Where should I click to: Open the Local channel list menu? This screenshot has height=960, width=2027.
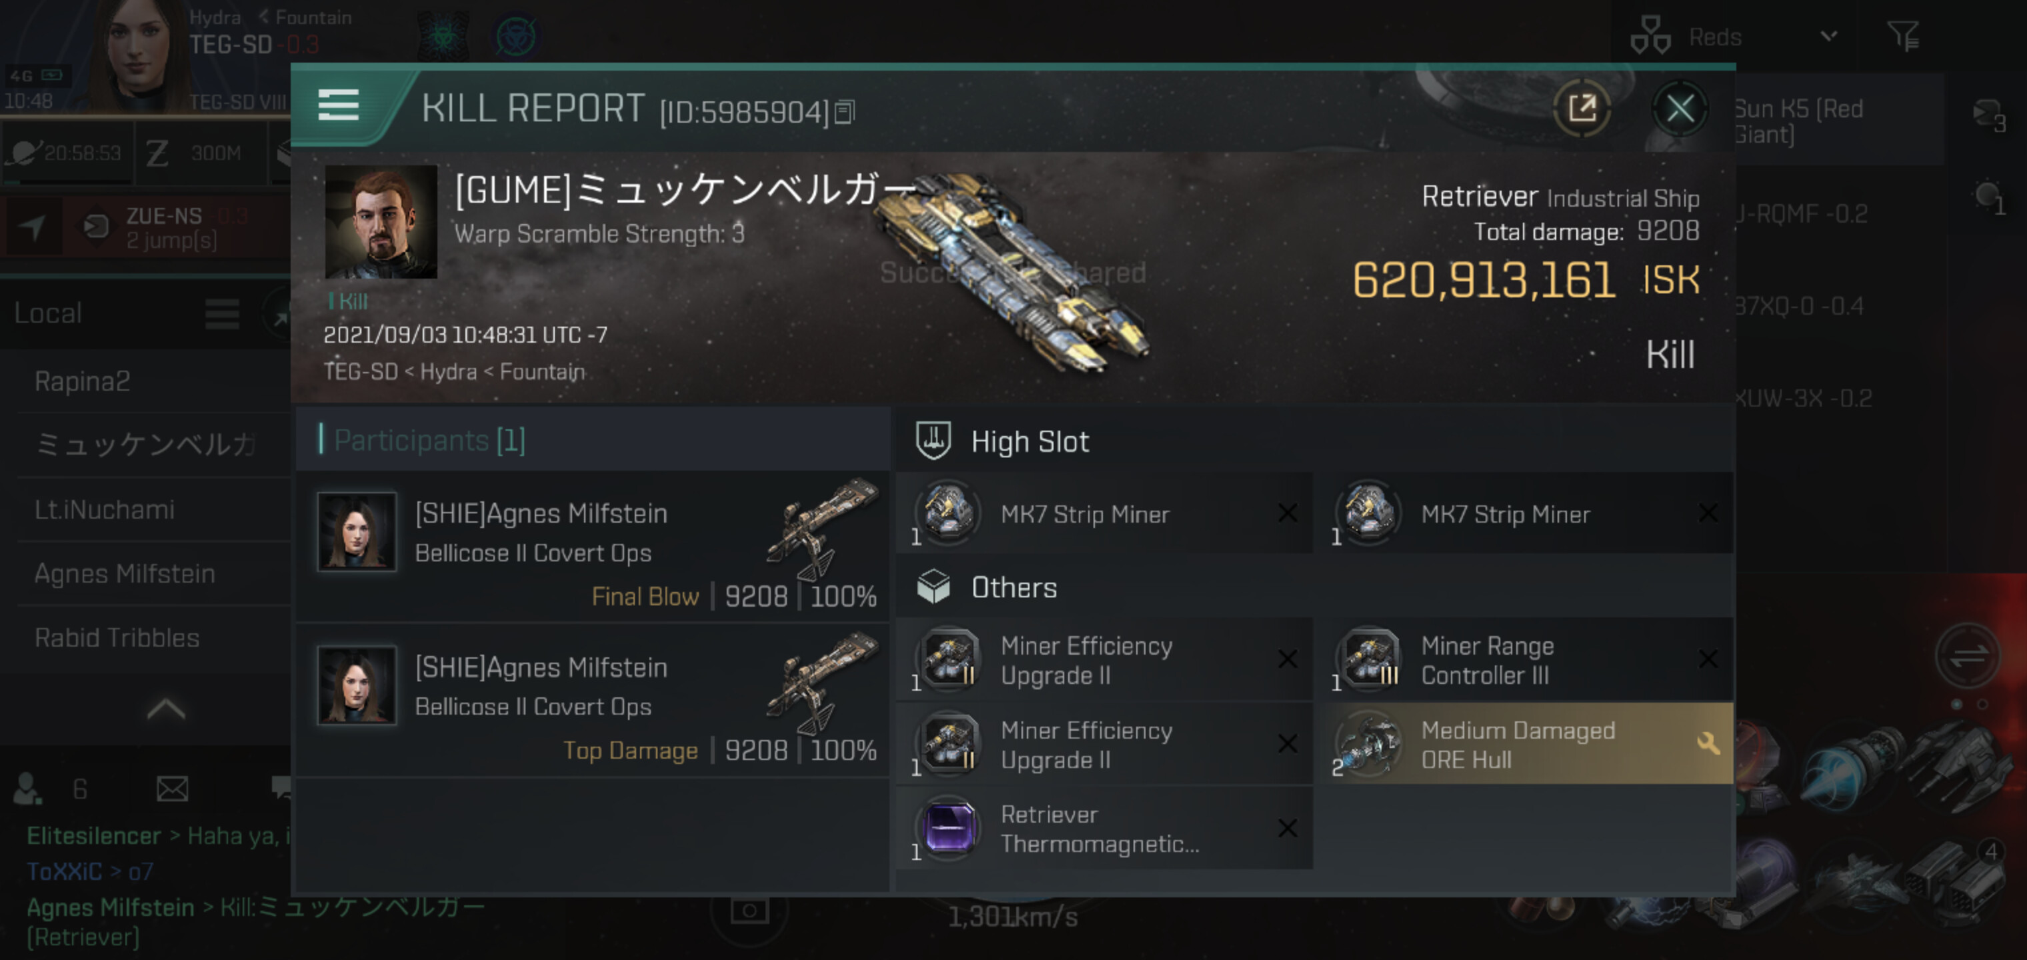[222, 314]
